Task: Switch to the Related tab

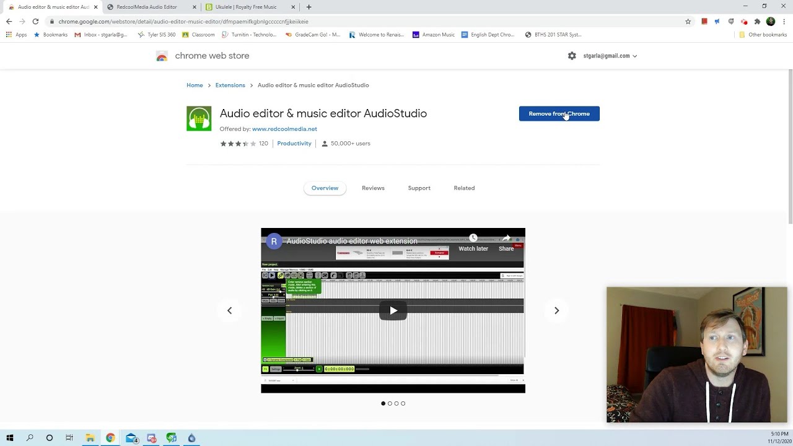Action: pos(464,188)
